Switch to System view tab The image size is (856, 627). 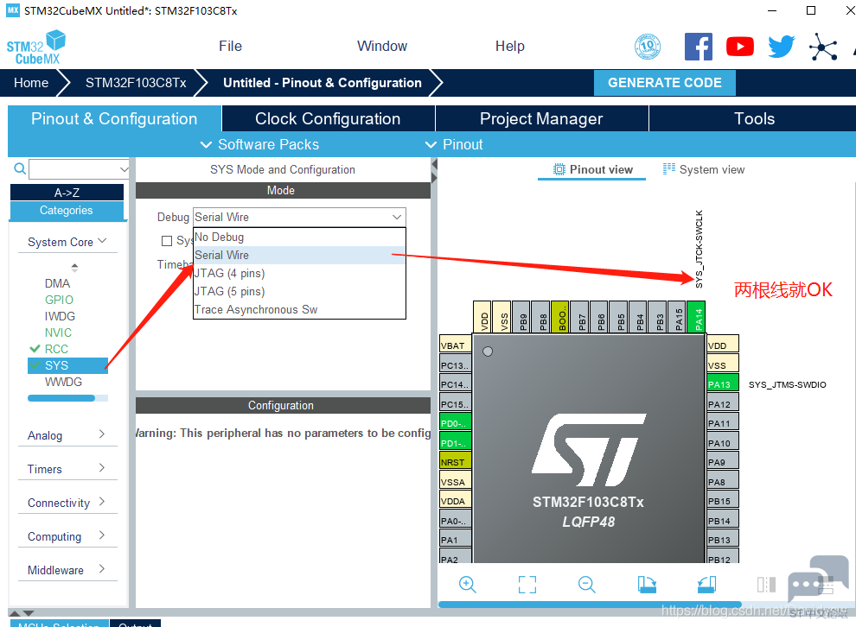704,169
